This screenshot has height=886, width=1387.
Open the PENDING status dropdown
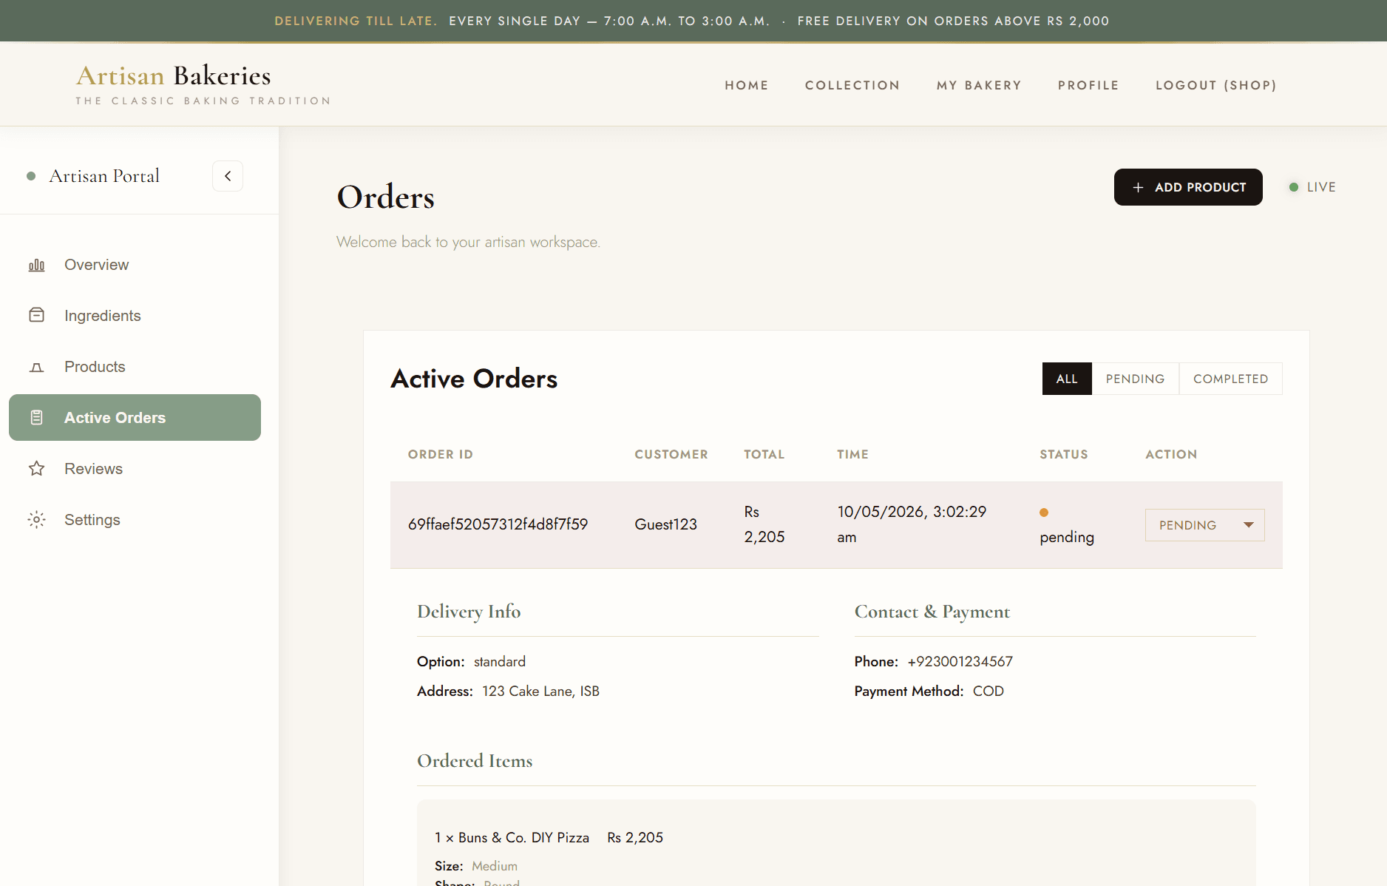click(1204, 525)
